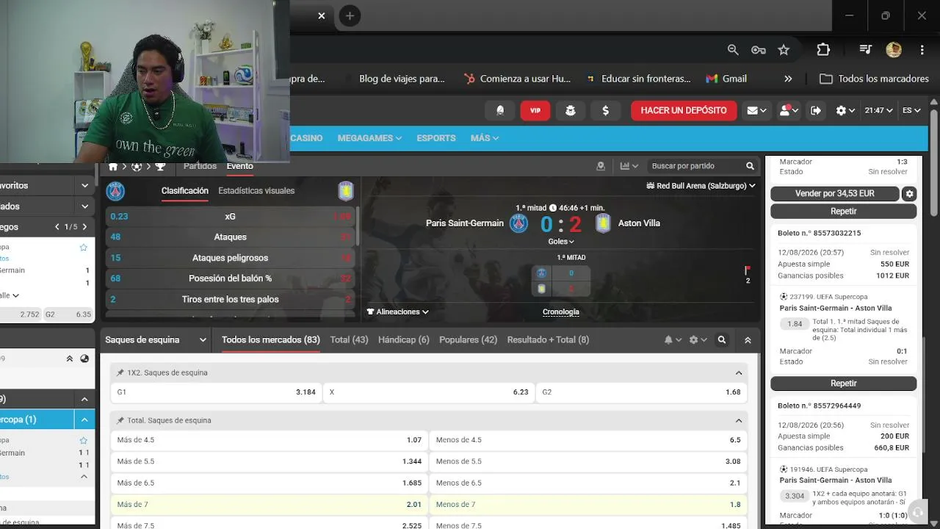Image resolution: width=940 pixels, height=529 pixels.
Task: Click the logout arrow icon
Action: 816,110
